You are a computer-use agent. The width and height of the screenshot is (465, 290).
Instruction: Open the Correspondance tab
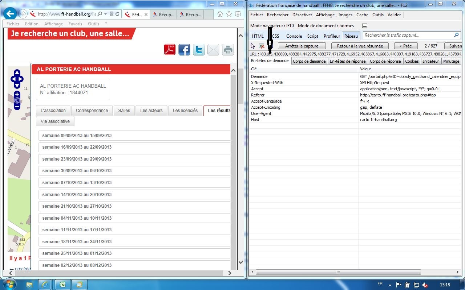[x=92, y=111]
